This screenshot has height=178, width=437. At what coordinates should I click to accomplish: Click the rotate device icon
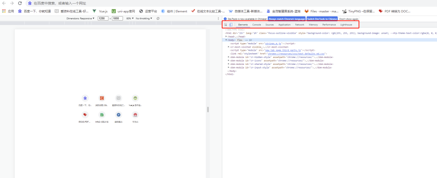[x=158, y=18]
